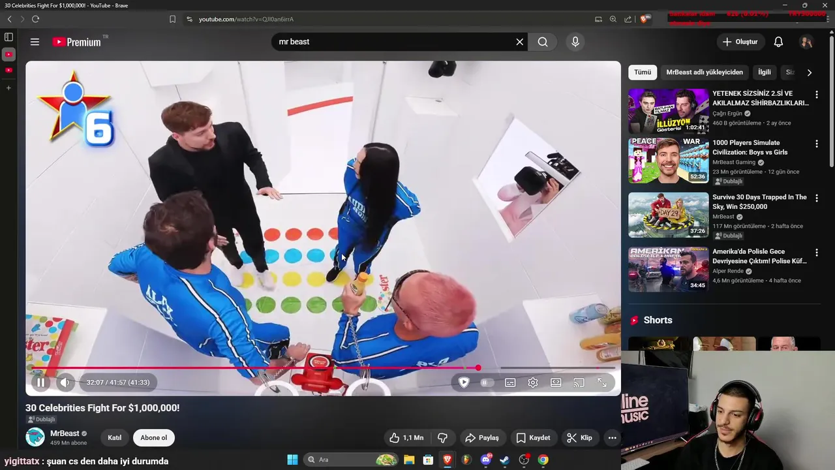The height and width of the screenshot is (470, 835).
Task: Open options menu for 'YETENEK SİZSİNİZ' video
Action: point(816,95)
